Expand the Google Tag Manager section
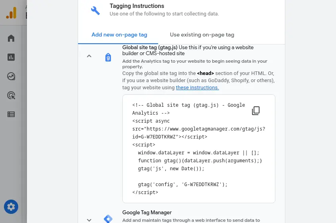 pos(89,220)
